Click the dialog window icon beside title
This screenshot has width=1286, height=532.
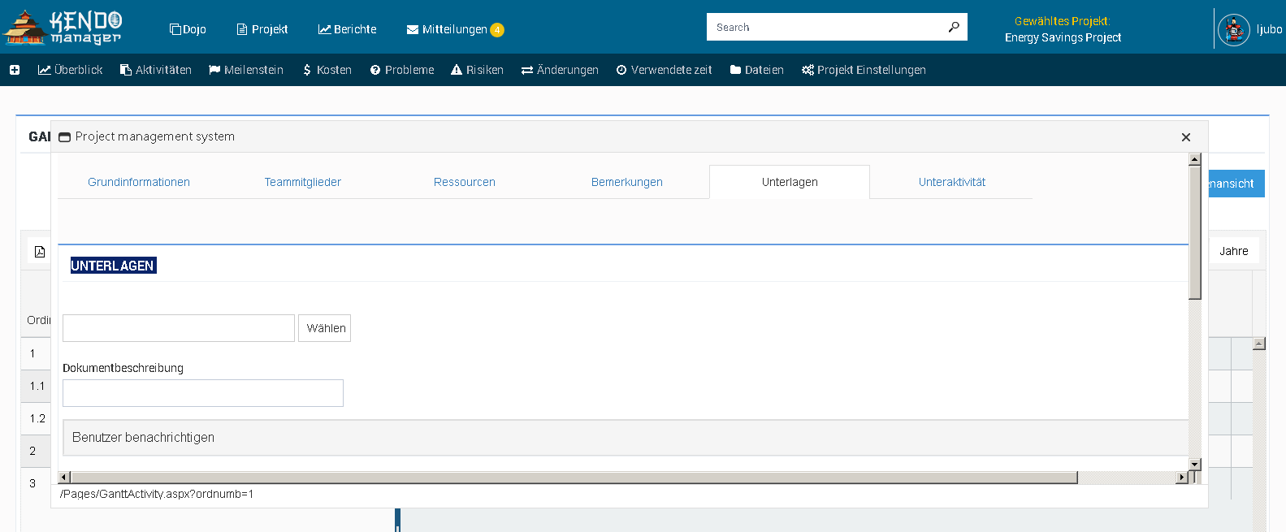tap(65, 137)
